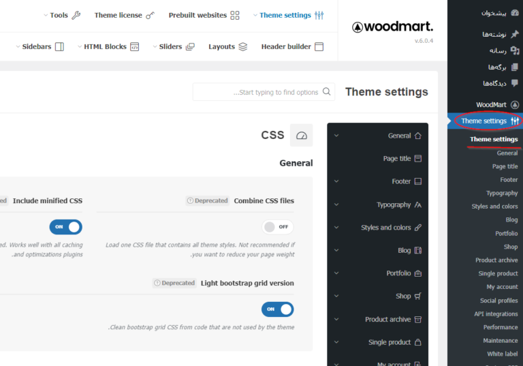
Task: Open Performance in the WordPress sidebar
Action: pyautogui.click(x=501, y=327)
